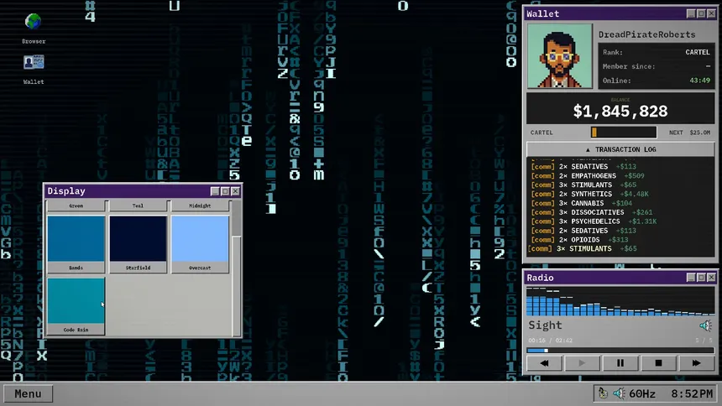
Task: Click the volume icon in the taskbar tray
Action: click(619, 393)
